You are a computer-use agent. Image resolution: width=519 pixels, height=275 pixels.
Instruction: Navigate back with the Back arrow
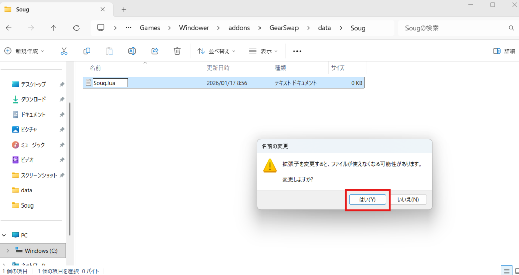coord(9,28)
